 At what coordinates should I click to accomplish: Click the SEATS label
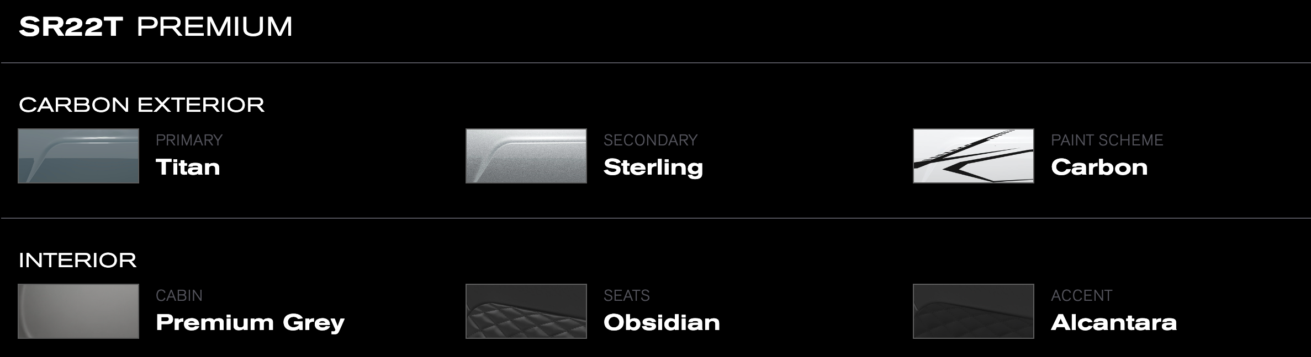pyautogui.click(x=626, y=295)
